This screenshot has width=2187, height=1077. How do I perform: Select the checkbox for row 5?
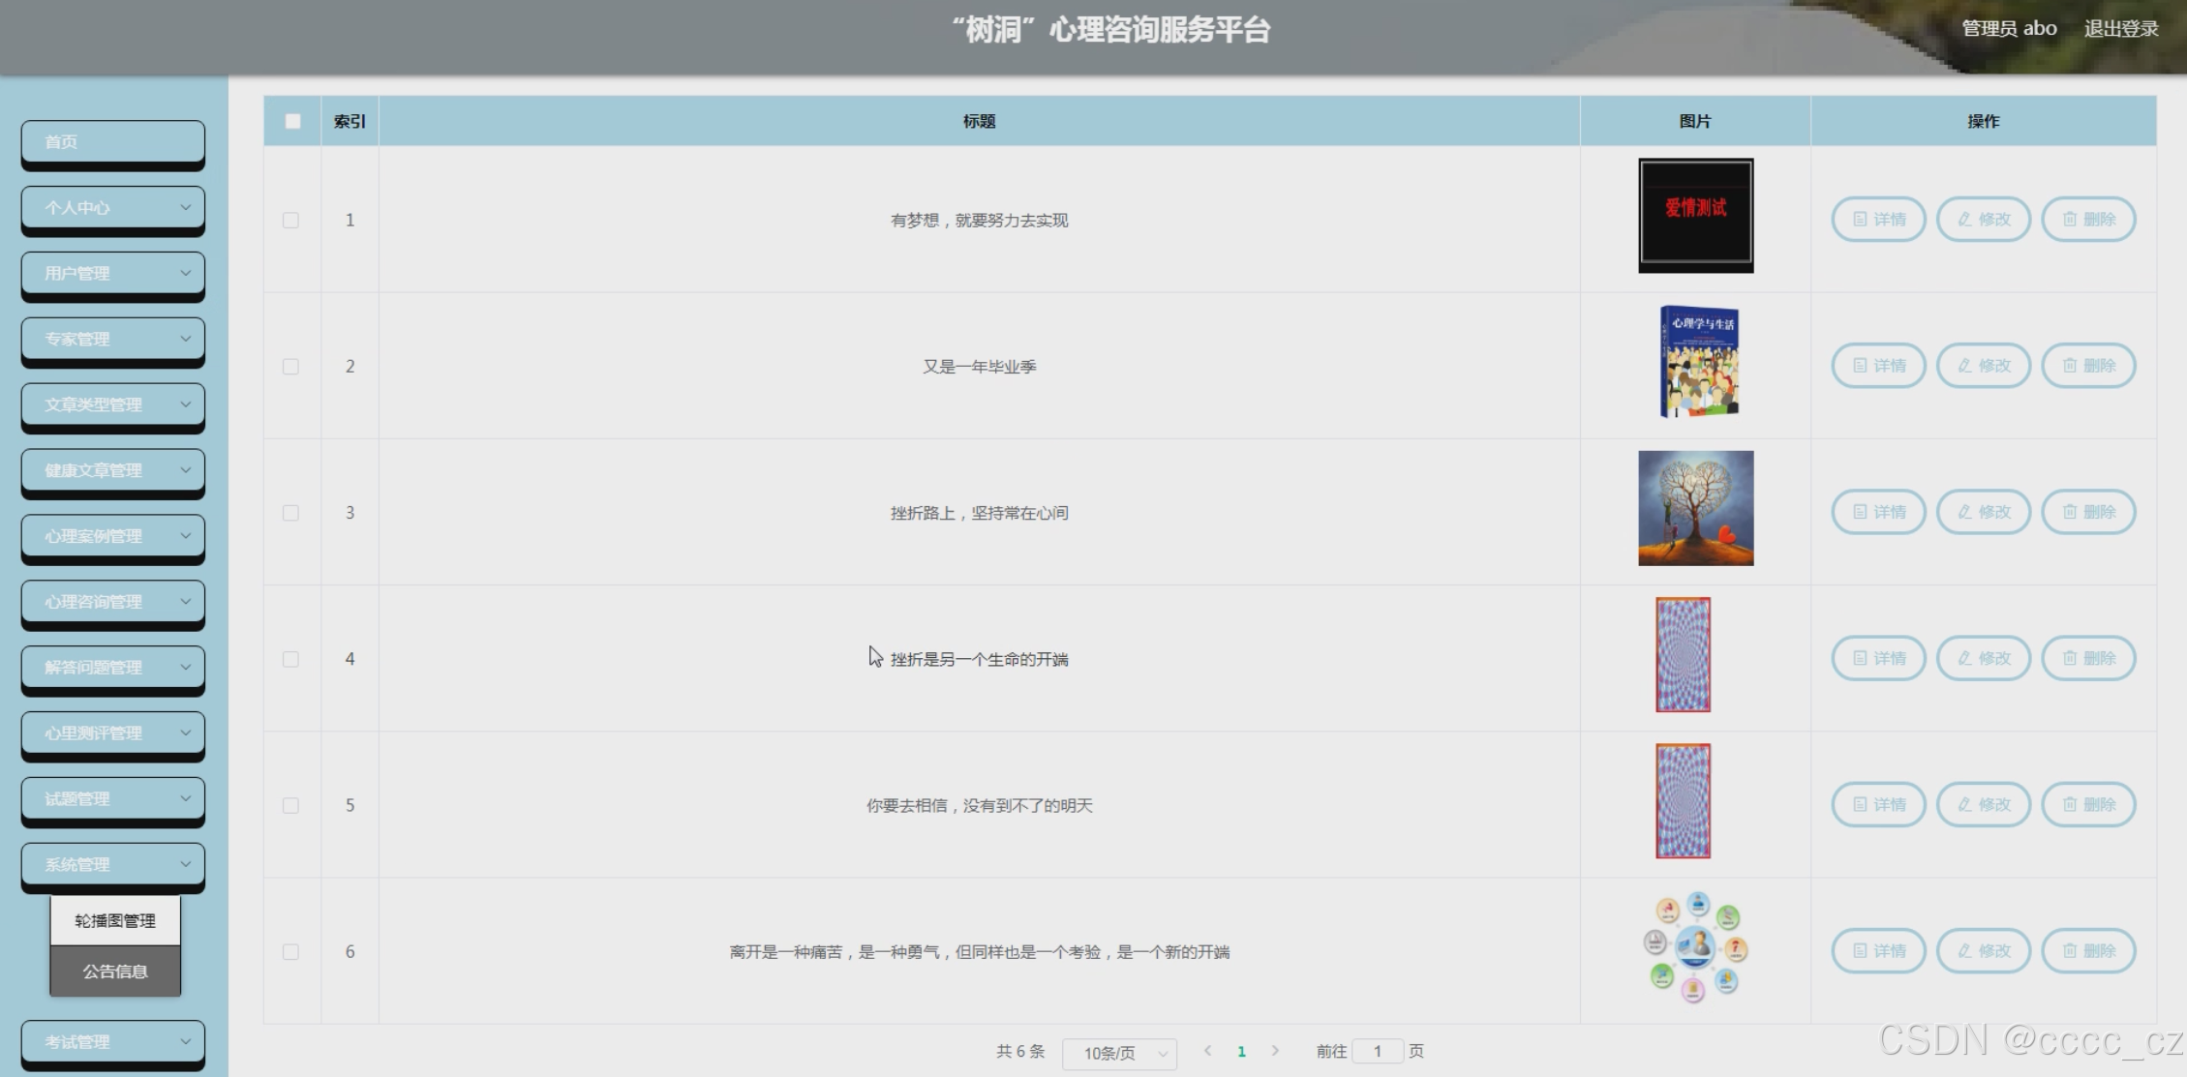click(290, 805)
